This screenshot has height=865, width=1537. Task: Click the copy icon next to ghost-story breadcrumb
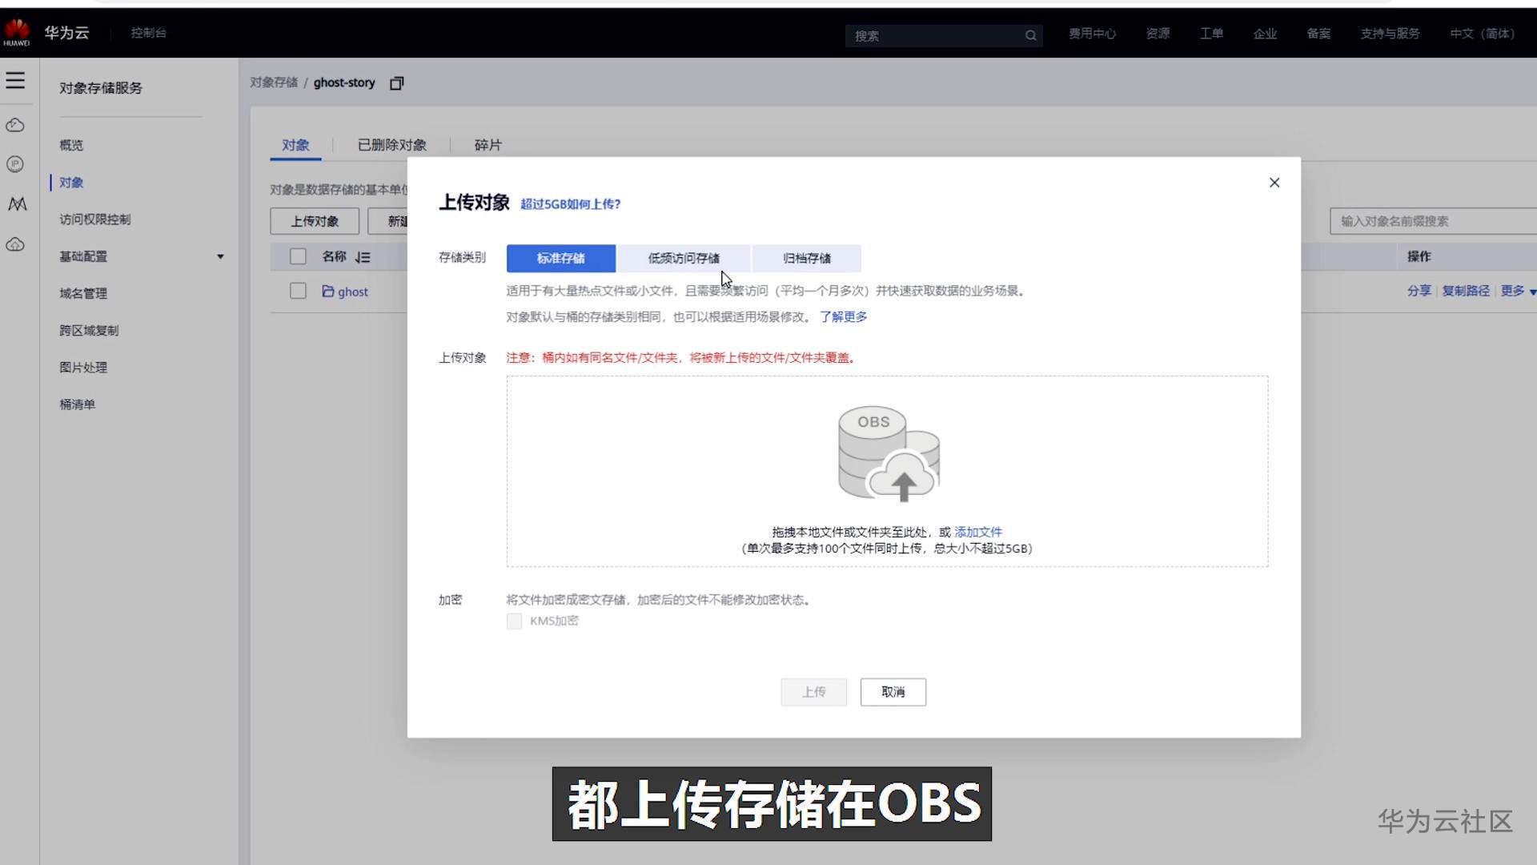tap(396, 82)
